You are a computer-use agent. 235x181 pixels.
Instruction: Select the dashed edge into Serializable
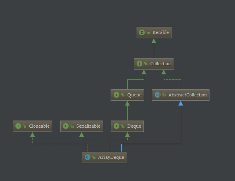(x=90, y=140)
